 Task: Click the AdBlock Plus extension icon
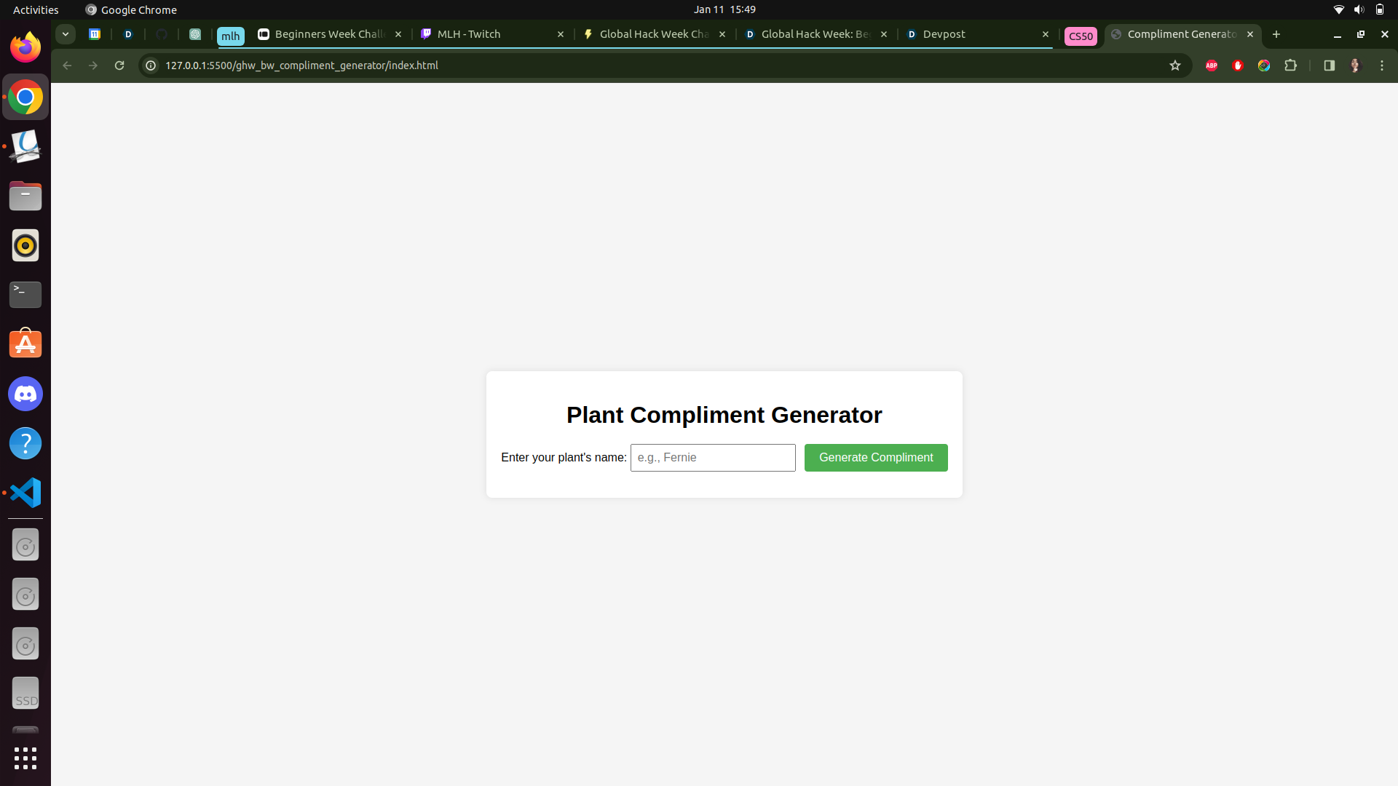tap(1211, 65)
